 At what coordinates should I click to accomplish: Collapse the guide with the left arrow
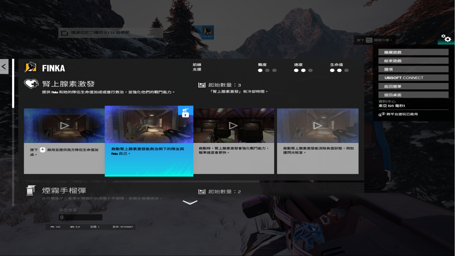tap(4, 66)
